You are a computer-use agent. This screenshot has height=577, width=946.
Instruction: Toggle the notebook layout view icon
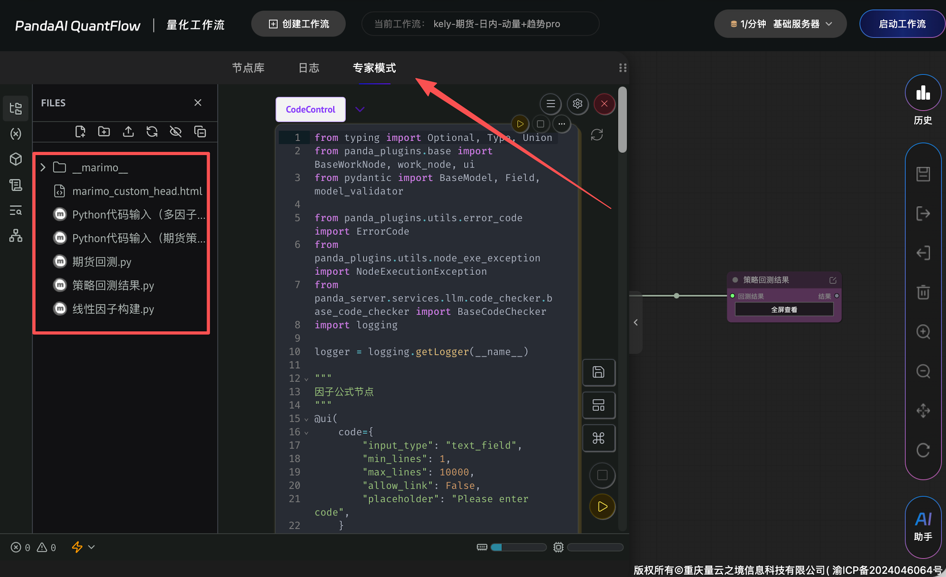(599, 405)
